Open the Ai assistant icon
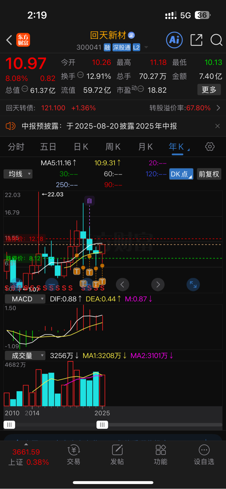Viewport: 226px width, 489px height. [175, 40]
